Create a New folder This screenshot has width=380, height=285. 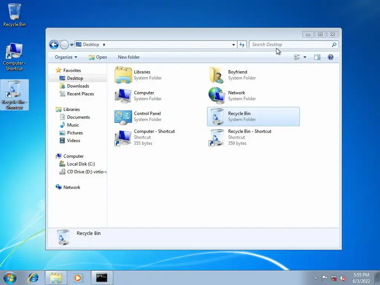[x=129, y=57]
